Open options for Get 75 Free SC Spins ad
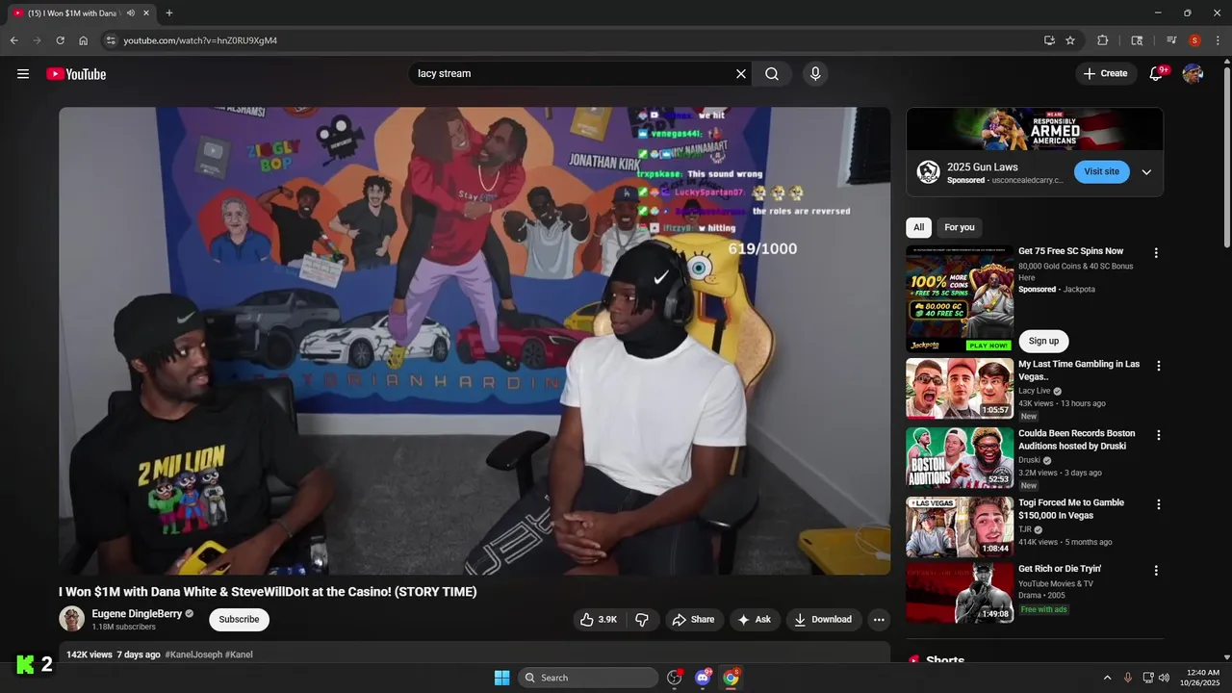Viewport: 1232px width, 693px height. [1156, 253]
